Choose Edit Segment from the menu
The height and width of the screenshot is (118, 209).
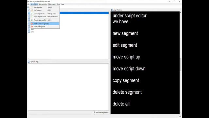pos(45,10)
